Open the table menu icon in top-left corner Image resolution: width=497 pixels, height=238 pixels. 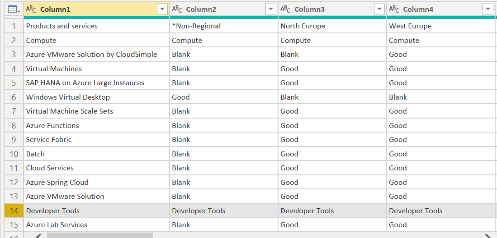coord(14,9)
